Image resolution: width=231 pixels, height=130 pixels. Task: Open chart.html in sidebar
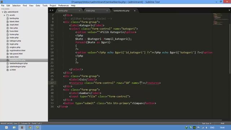click(14, 25)
